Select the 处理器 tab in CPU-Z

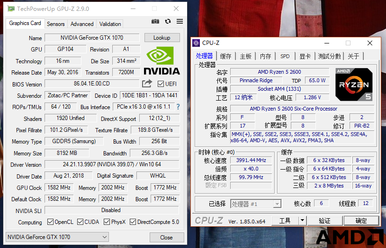pos(204,56)
